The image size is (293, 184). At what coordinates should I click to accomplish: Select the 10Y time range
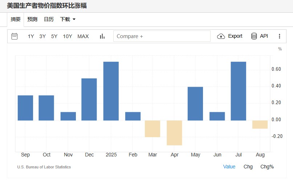(x=67, y=36)
